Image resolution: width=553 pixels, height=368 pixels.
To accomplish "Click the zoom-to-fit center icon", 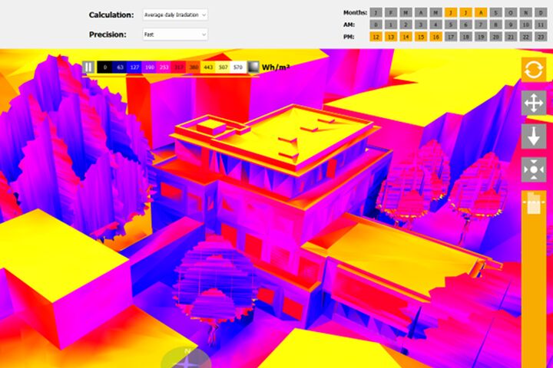I will (534, 169).
